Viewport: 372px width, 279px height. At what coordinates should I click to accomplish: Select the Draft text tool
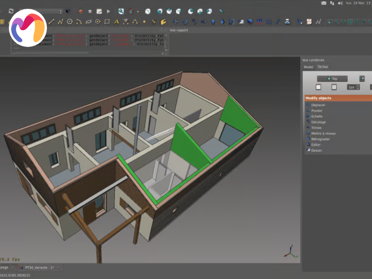coord(116,21)
